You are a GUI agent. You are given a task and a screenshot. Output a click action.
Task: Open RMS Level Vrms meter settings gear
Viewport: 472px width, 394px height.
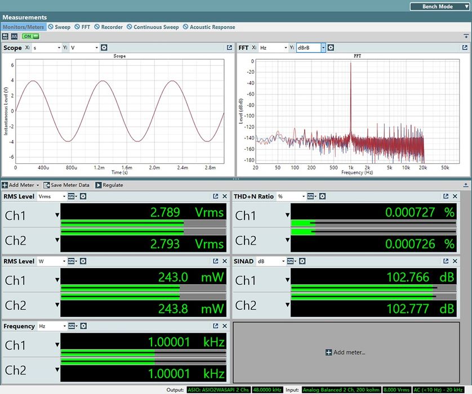(x=83, y=196)
